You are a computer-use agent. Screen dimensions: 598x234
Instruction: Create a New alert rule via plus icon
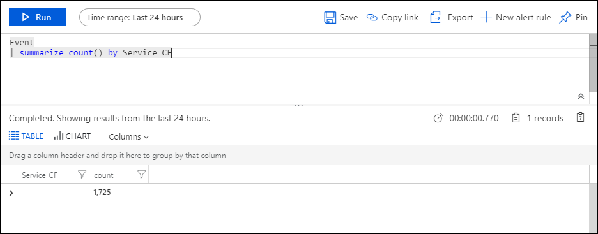pyautogui.click(x=486, y=17)
